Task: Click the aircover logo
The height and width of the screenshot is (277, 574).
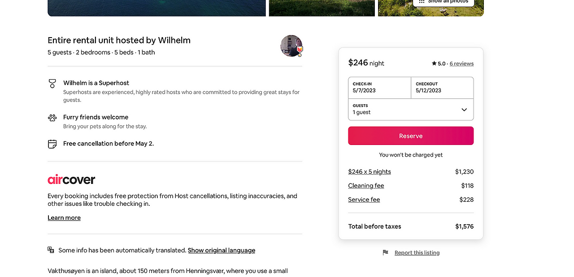Action: tap(71, 180)
